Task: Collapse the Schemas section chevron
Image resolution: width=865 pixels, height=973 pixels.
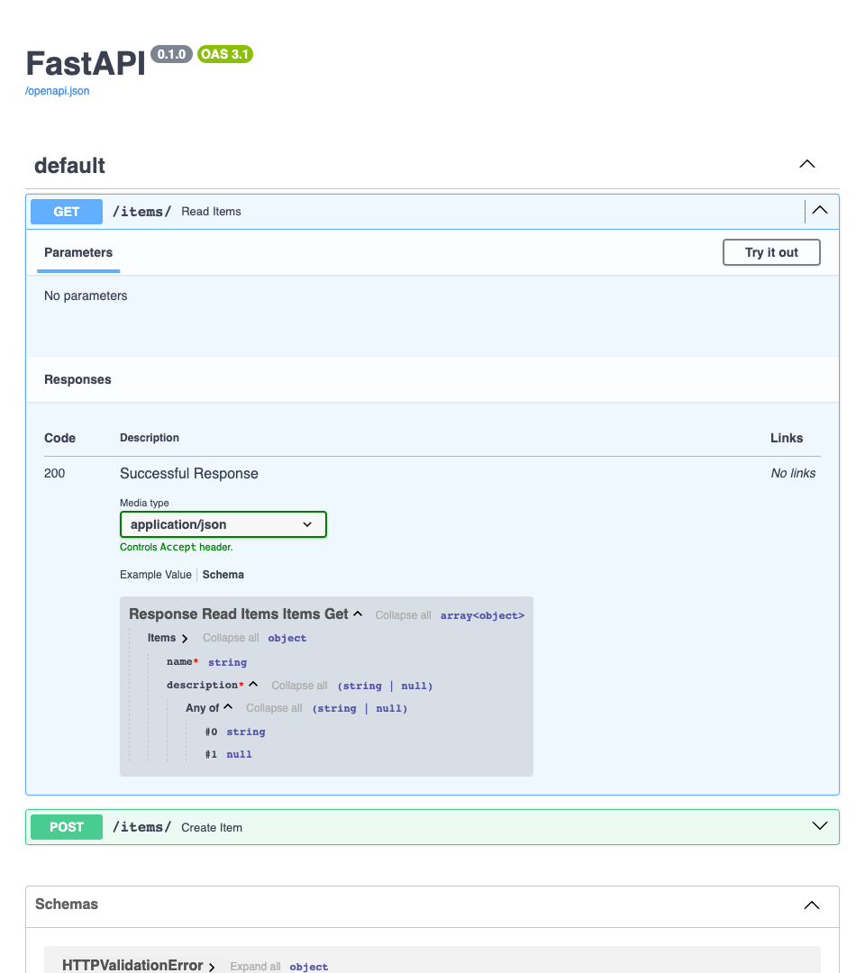Action: [x=811, y=905]
